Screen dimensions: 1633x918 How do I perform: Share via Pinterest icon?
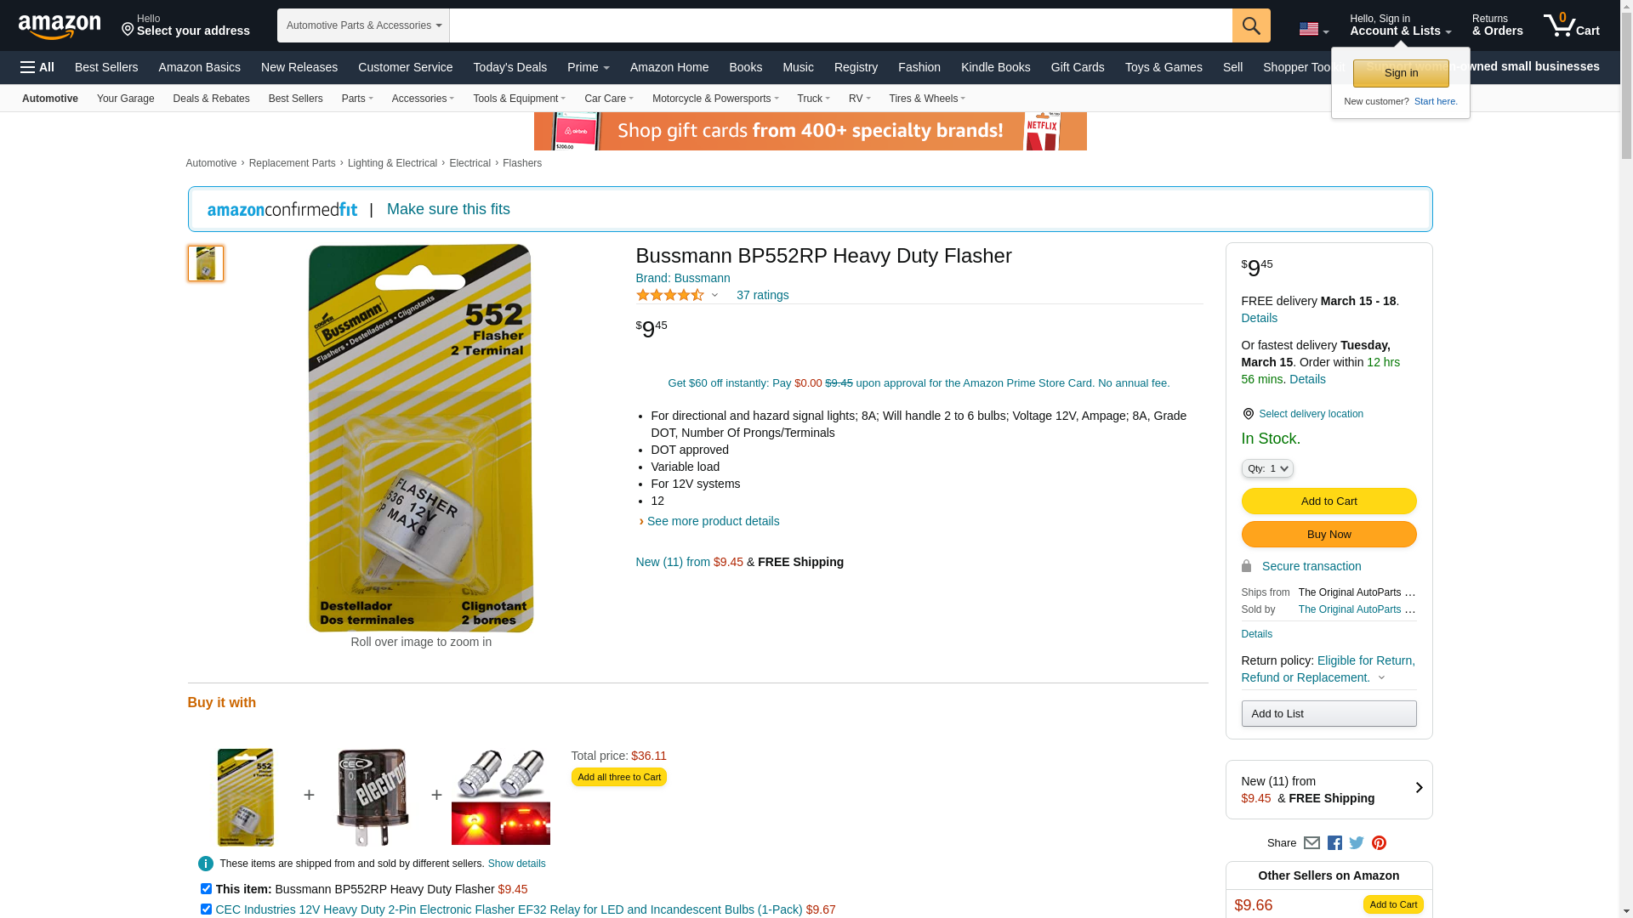pyautogui.click(x=1379, y=843)
